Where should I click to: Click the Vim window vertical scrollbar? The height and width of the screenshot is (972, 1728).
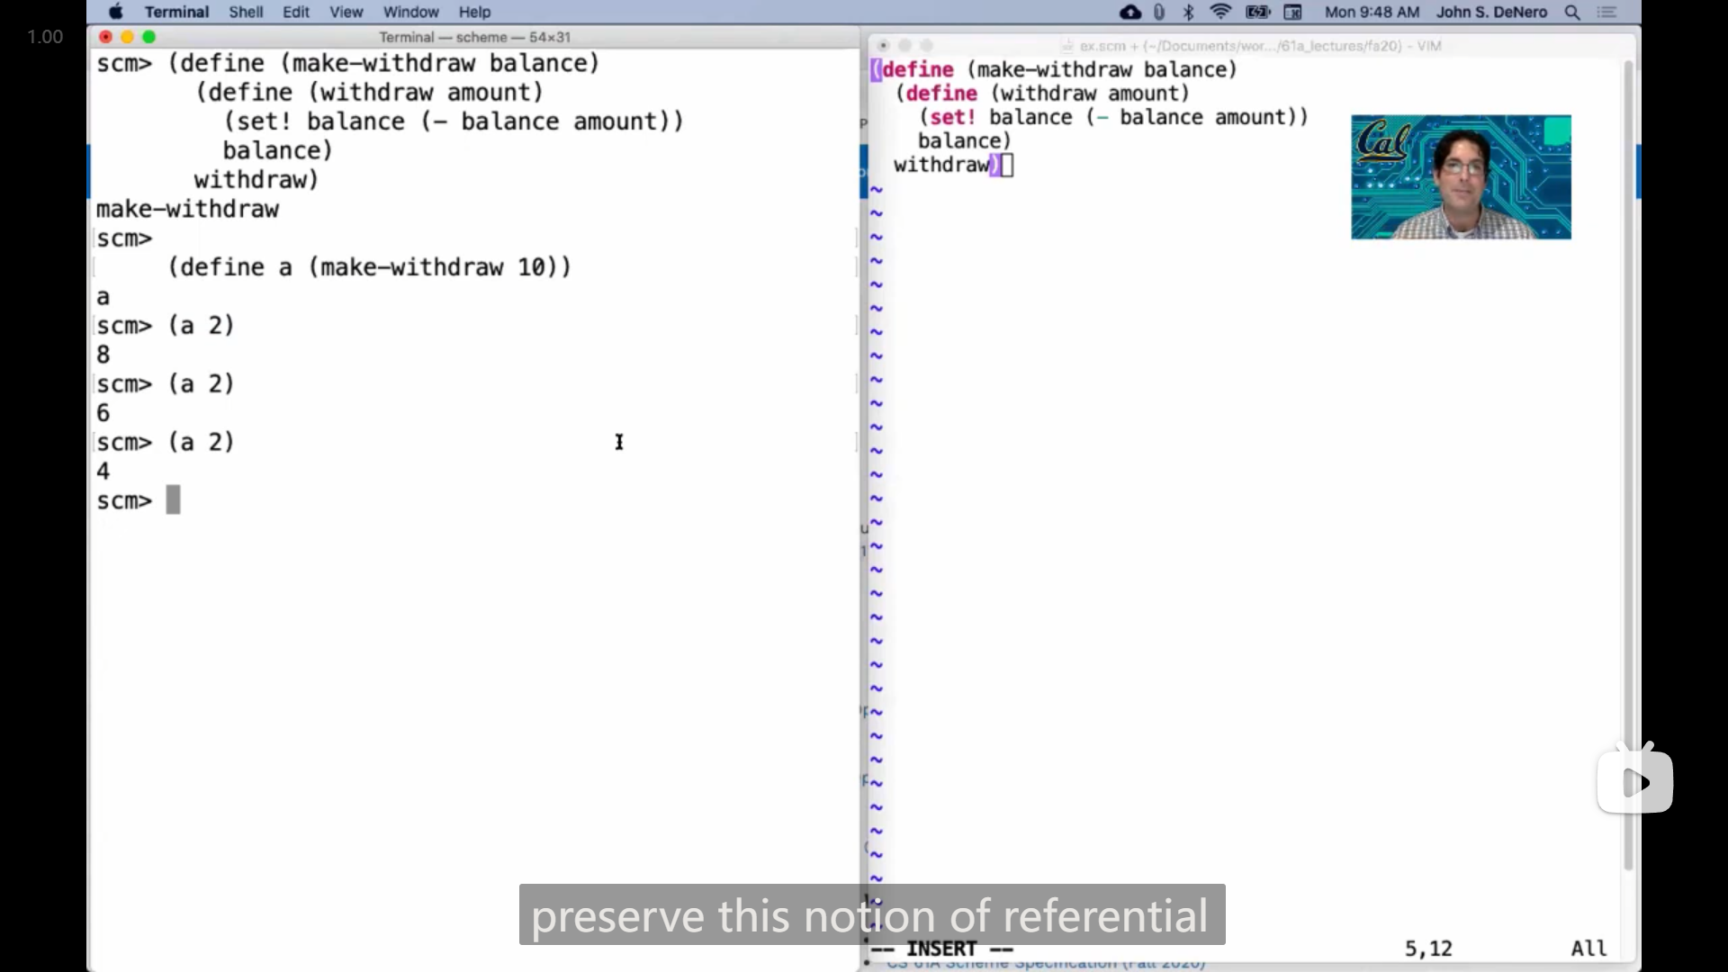[1628, 450]
